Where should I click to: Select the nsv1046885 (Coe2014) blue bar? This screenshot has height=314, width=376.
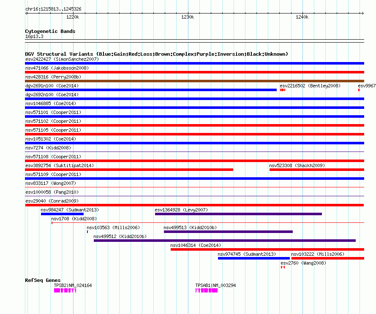(x=194, y=108)
